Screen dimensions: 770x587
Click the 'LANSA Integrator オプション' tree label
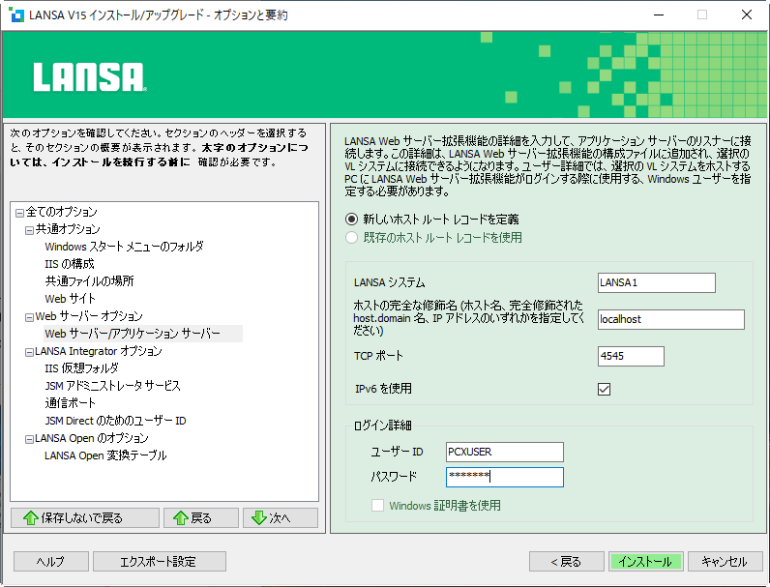[99, 351]
